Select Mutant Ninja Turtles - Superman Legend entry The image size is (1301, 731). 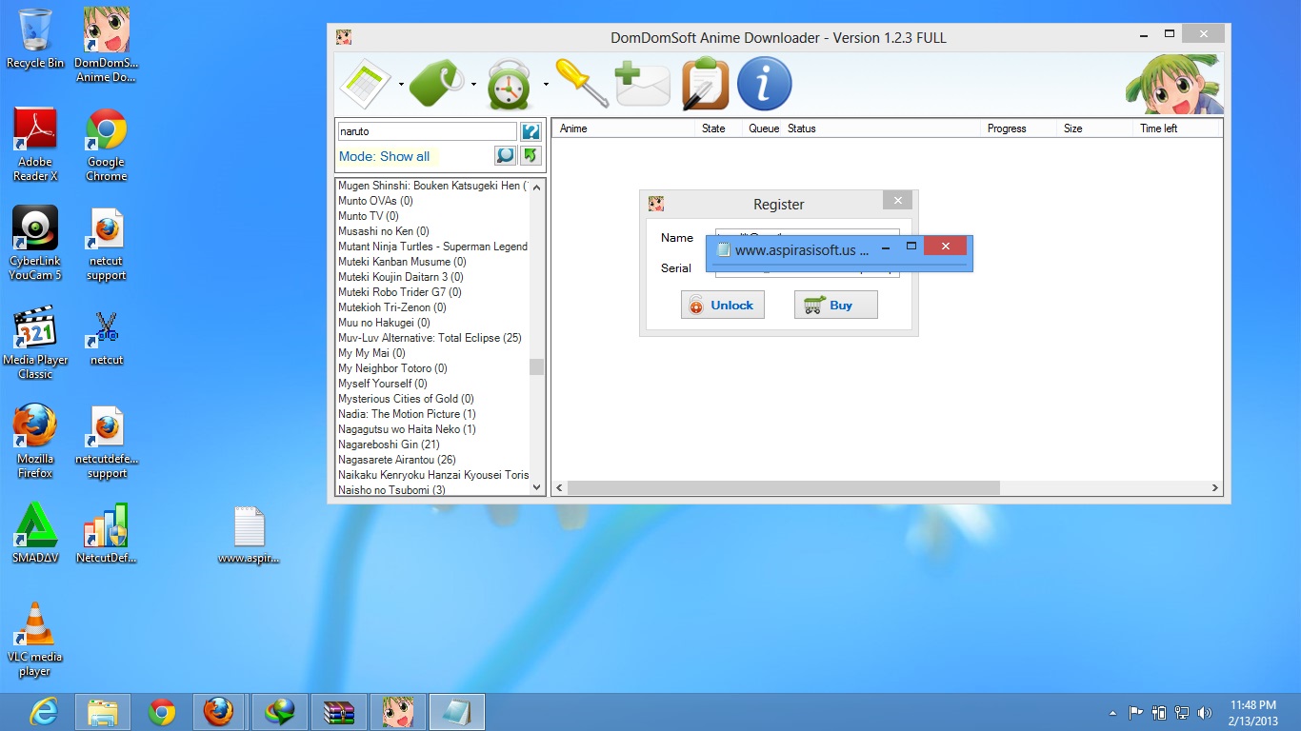click(x=432, y=247)
